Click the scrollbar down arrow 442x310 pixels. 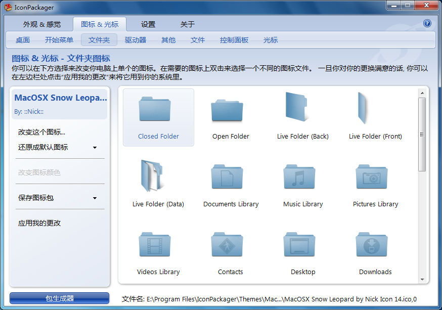tap(422, 280)
